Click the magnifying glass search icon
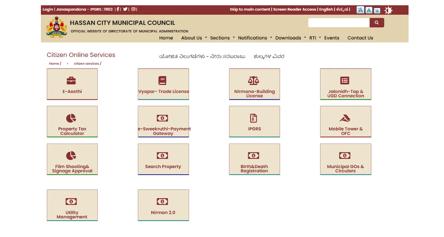 point(377,23)
